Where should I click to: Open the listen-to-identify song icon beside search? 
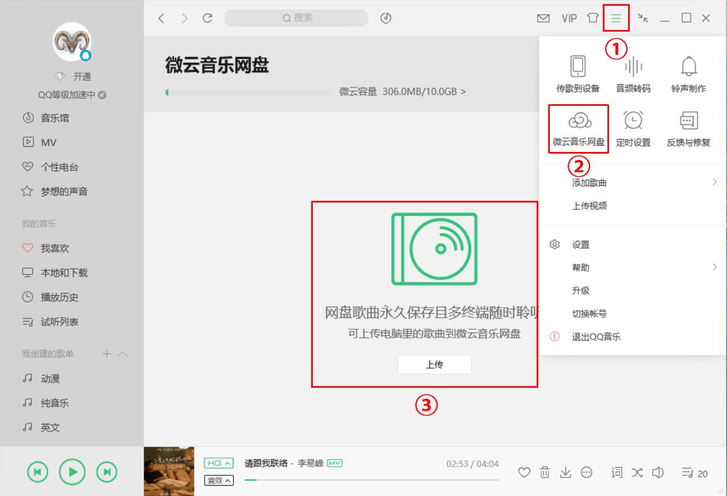coord(386,18)
